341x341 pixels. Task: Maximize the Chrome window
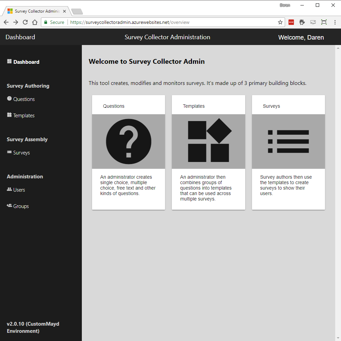(317, 5)
